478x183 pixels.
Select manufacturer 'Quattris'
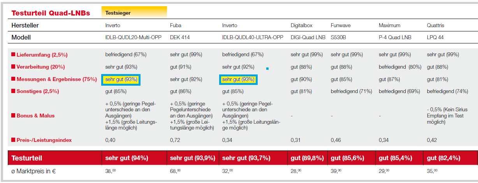pyautogui.click(x=436, y=26)
